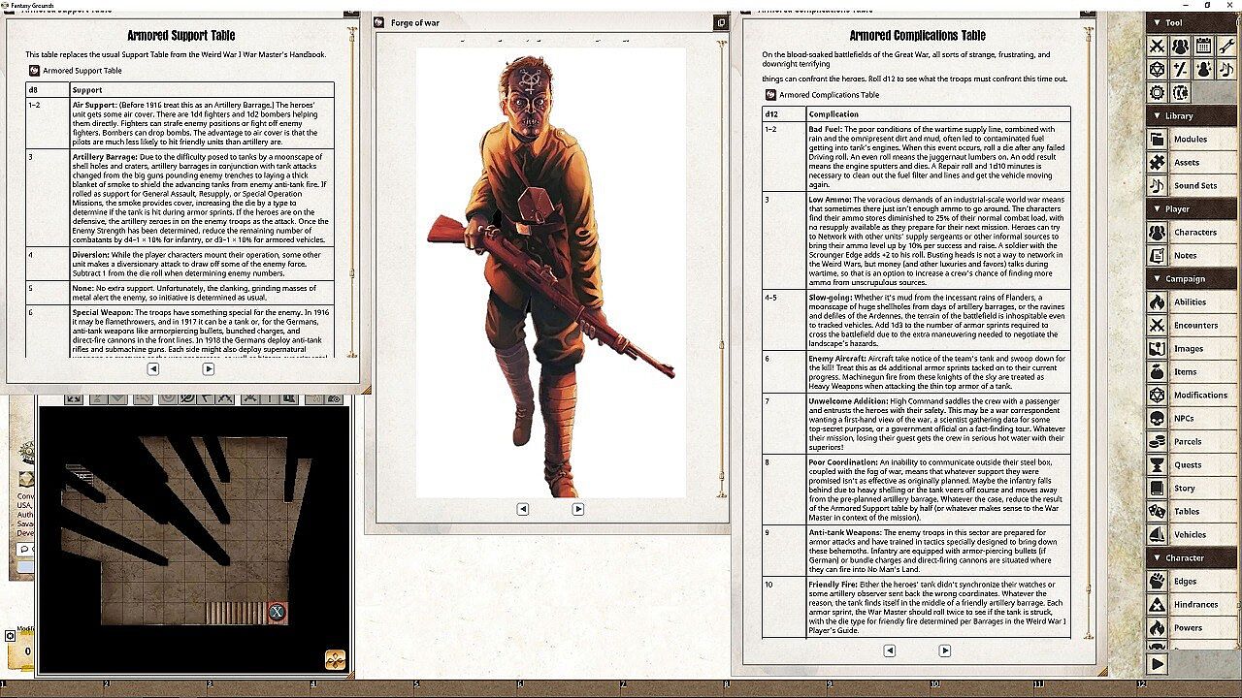
Task: Open the Combat Tracker crossed-swords tool
Action: pyautogui.click(x=1157, y=46)
